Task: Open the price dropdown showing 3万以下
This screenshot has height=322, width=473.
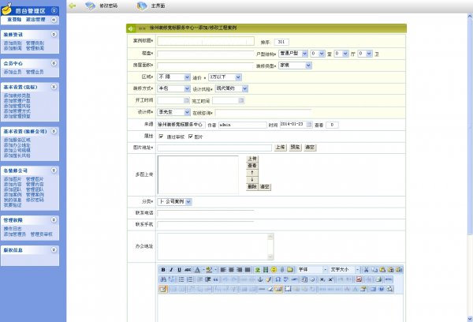Action: (225, 77)
